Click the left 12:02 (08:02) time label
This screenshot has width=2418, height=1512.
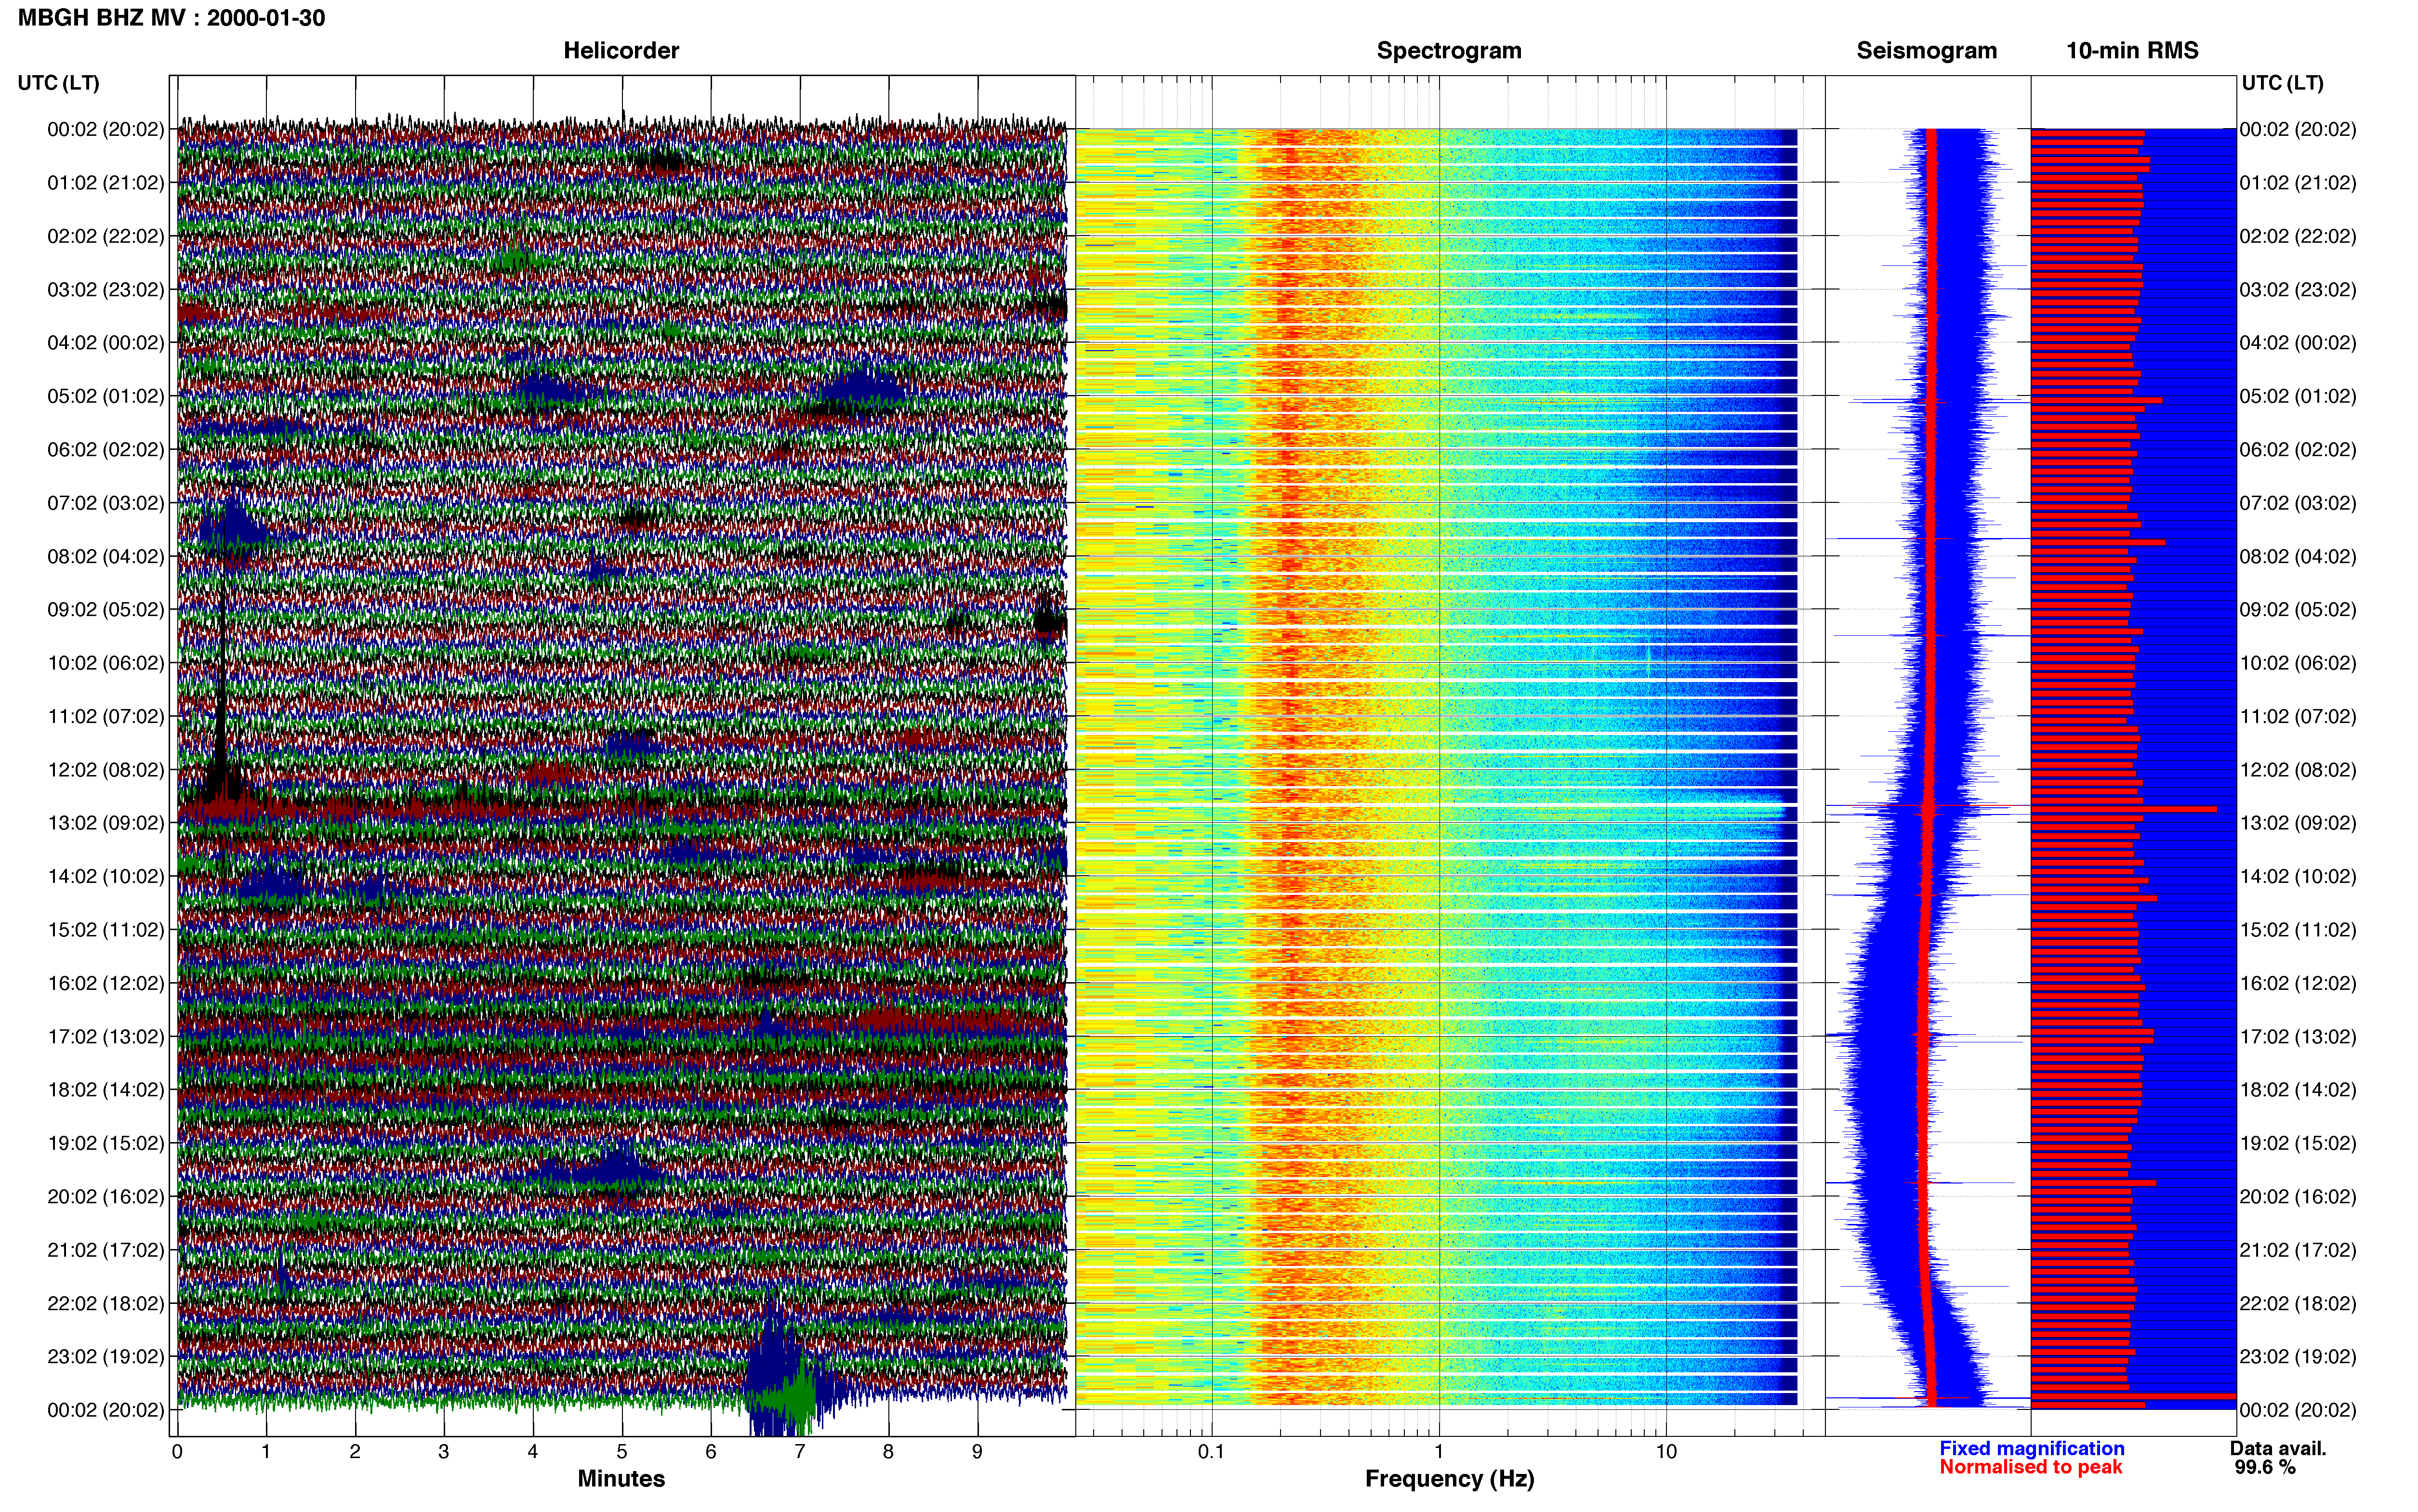(x=105, y=770)
